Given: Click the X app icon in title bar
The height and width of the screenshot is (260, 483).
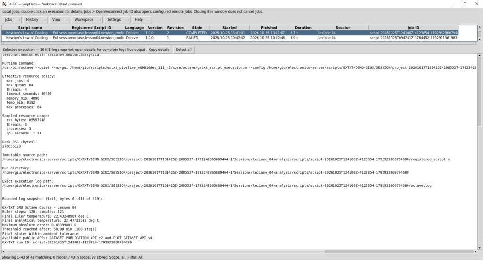Looking at the screenshot, I should click(x=4, y=4).
